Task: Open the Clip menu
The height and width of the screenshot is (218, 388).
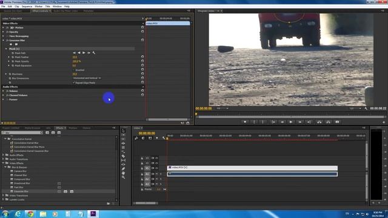Action: 17,7
